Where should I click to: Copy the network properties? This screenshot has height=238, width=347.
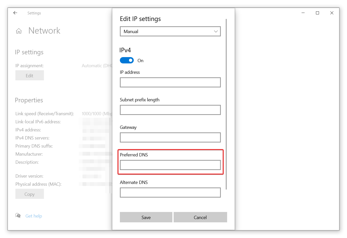pyautogui.click(x=30, y=194)
